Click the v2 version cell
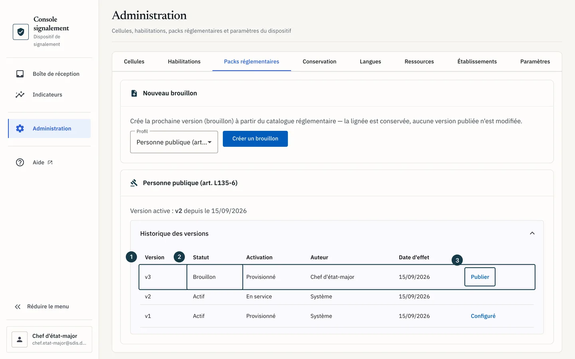The height and width of the screenshot is (359, 575). (148, 296)
